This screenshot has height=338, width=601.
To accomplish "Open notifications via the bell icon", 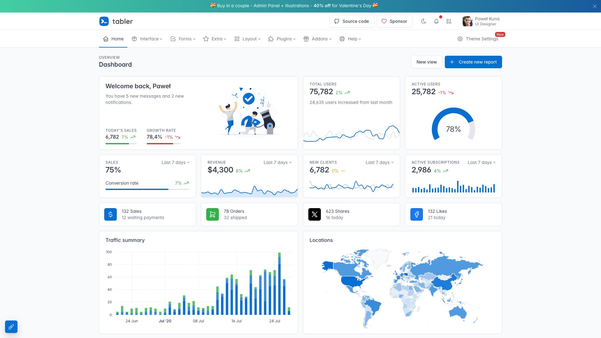I will pos(436,21).
